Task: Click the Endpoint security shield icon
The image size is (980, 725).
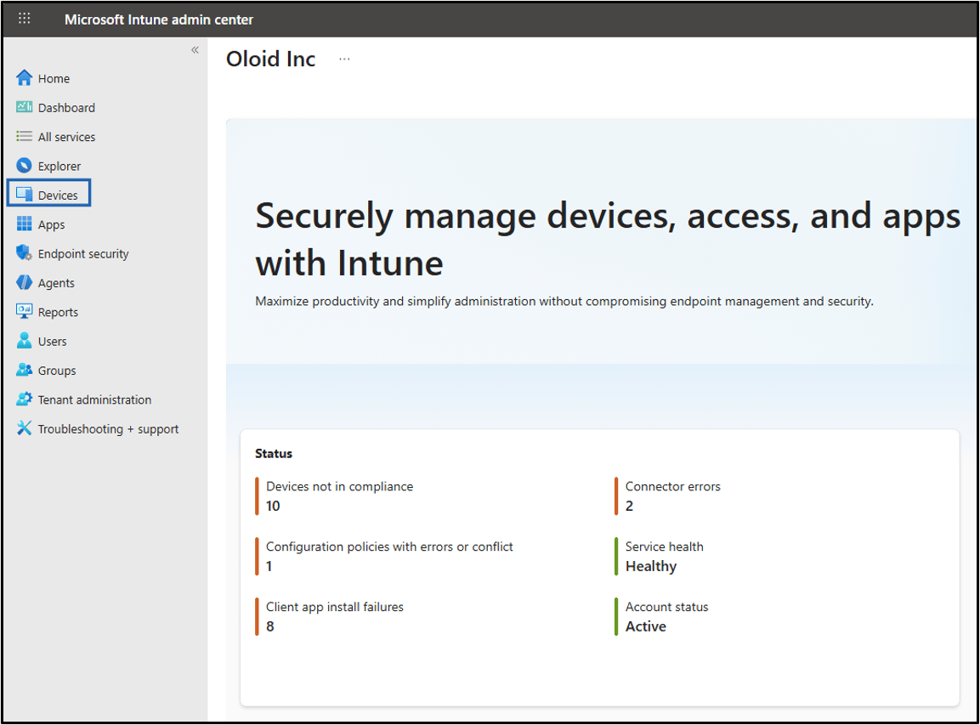Action: 24,253
